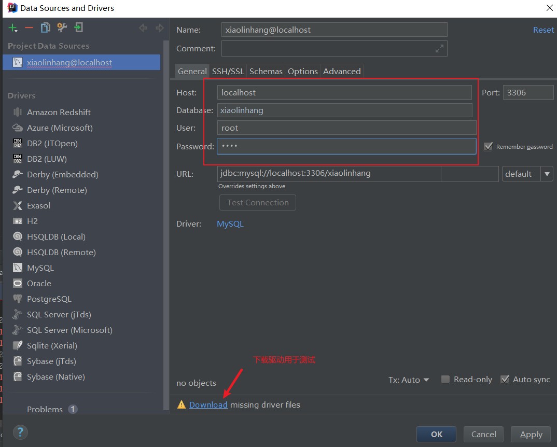This screenshot has width=557, height=447.
Task: Click the Test Connection button
Action: (x=258, y=203)
